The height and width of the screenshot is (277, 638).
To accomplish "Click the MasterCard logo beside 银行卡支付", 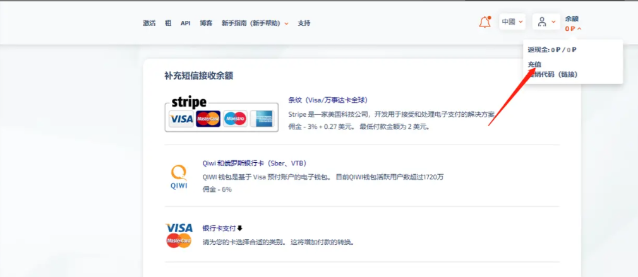I will [179, 241].
